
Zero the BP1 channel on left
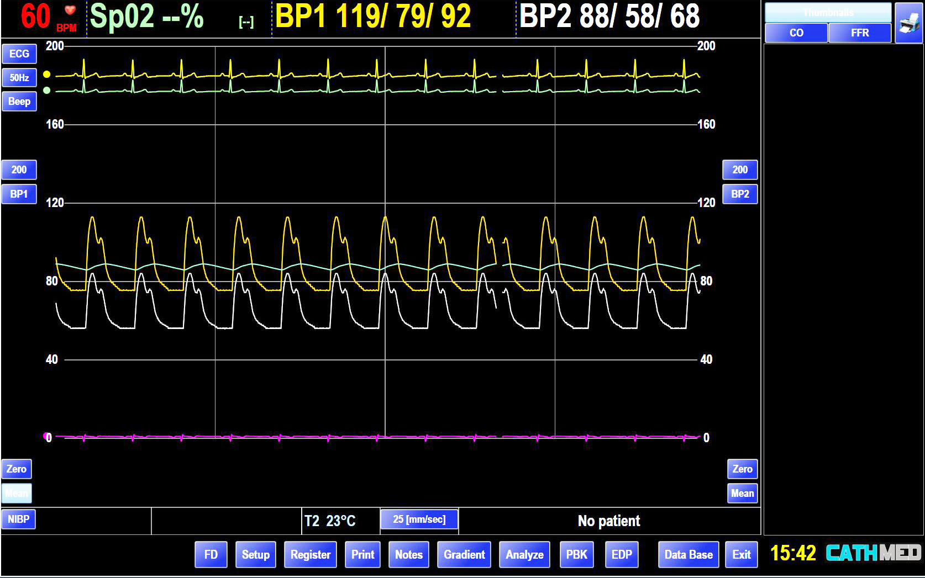tap(17, 469)
